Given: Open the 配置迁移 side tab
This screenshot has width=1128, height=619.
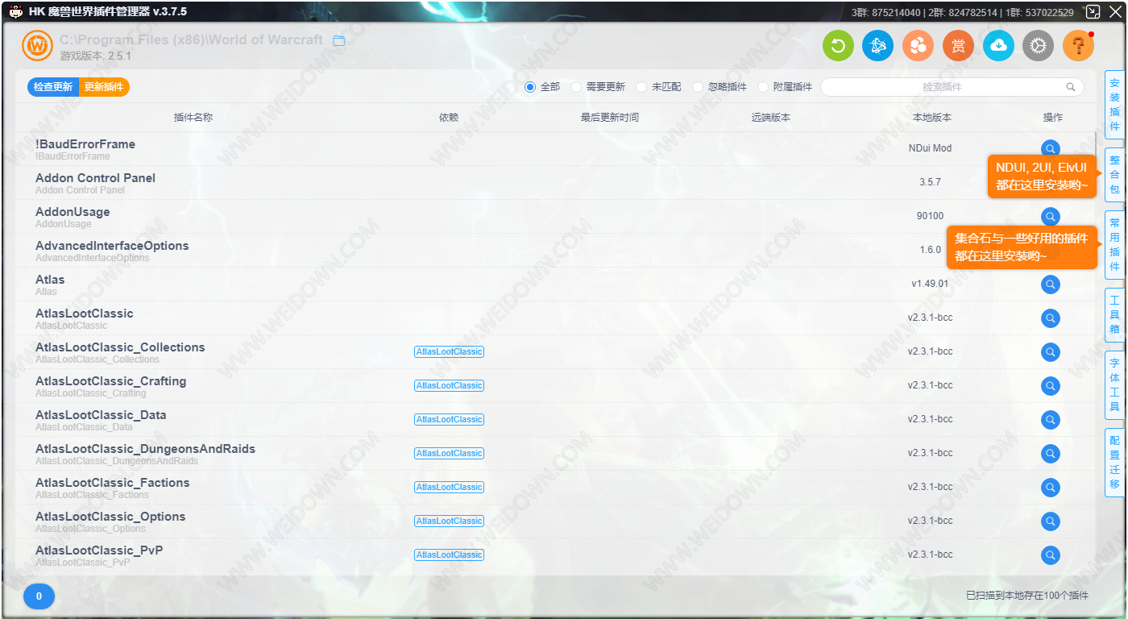Looking at the screenshot, I should [x=1114, y=463].
